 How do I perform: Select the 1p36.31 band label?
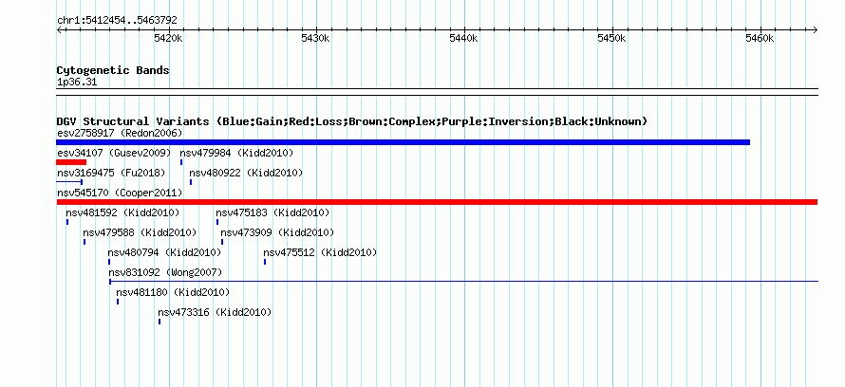click(x=77, y=83)
